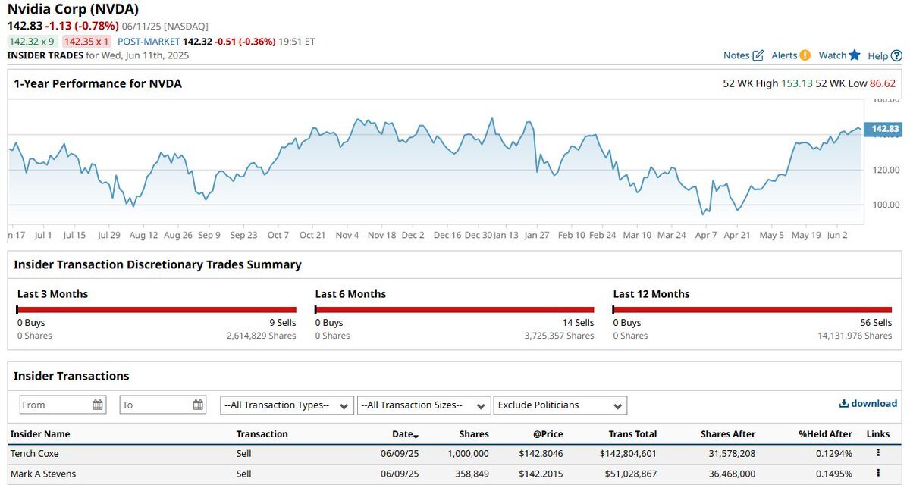Click the Last 12 Months red bar

click(x=752, y=309)
